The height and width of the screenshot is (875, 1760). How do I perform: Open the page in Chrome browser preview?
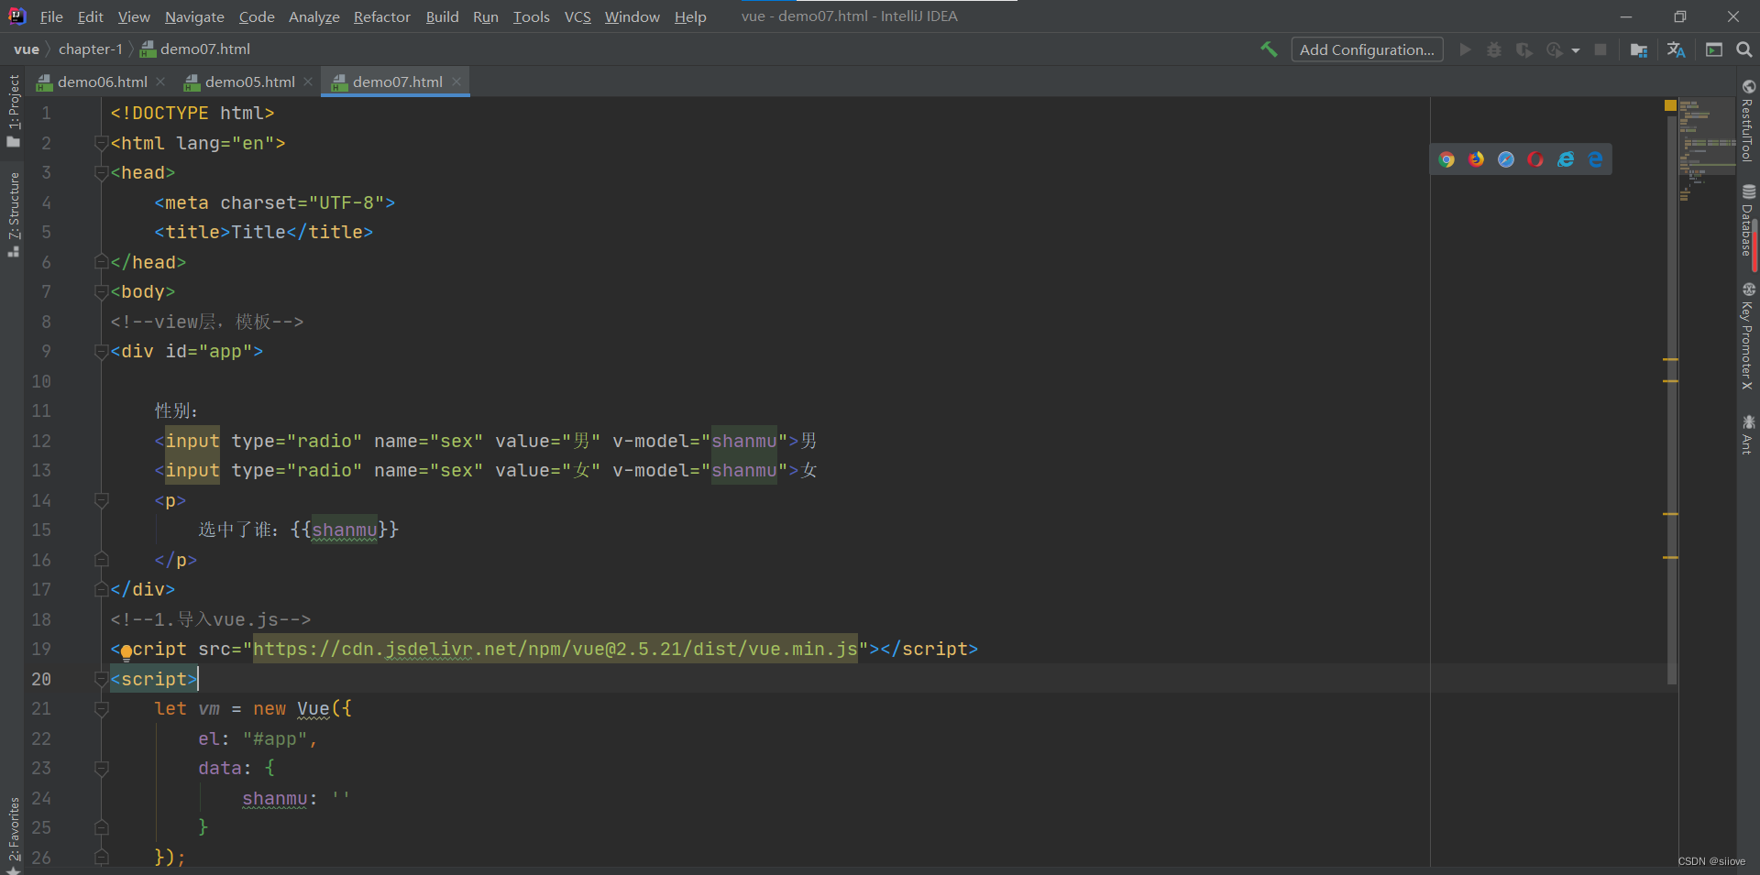click(1446, 159)
